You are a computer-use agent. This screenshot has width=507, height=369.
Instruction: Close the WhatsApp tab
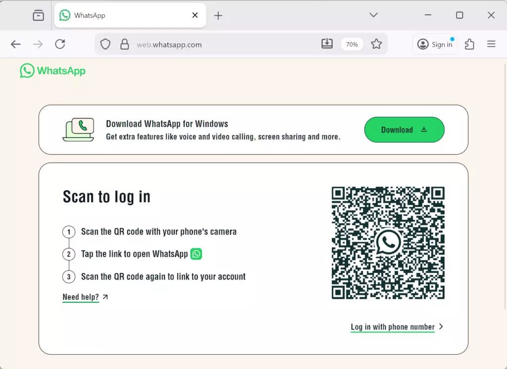pos(195,15)
